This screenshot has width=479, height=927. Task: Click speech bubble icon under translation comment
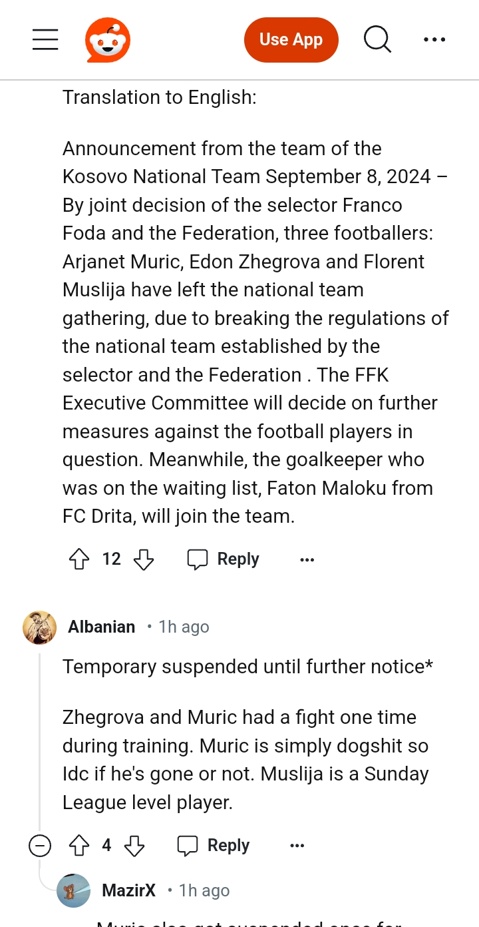pos(198,559)
